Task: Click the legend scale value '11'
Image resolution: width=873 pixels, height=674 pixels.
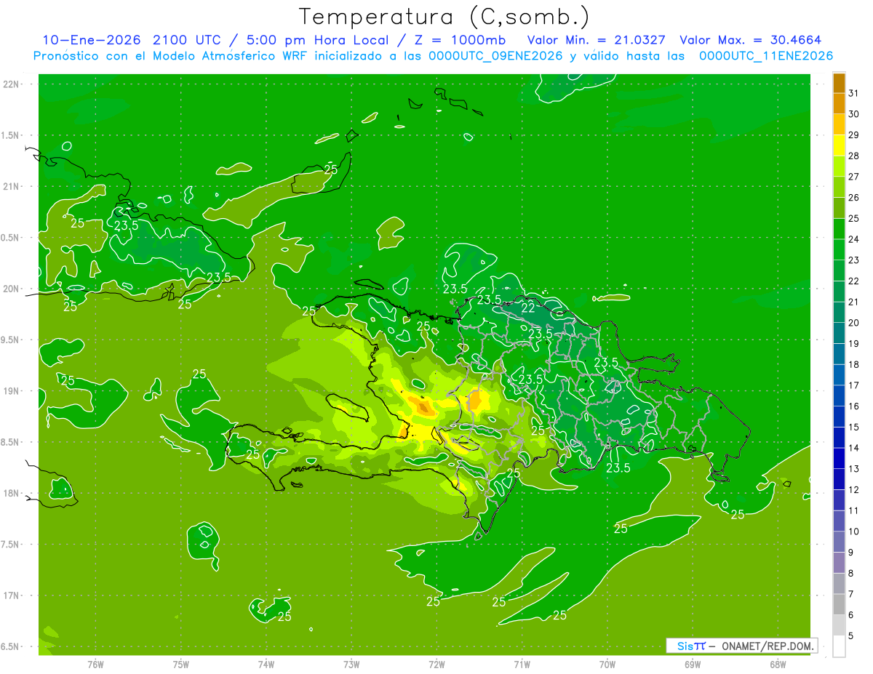Action: (853, 510)
